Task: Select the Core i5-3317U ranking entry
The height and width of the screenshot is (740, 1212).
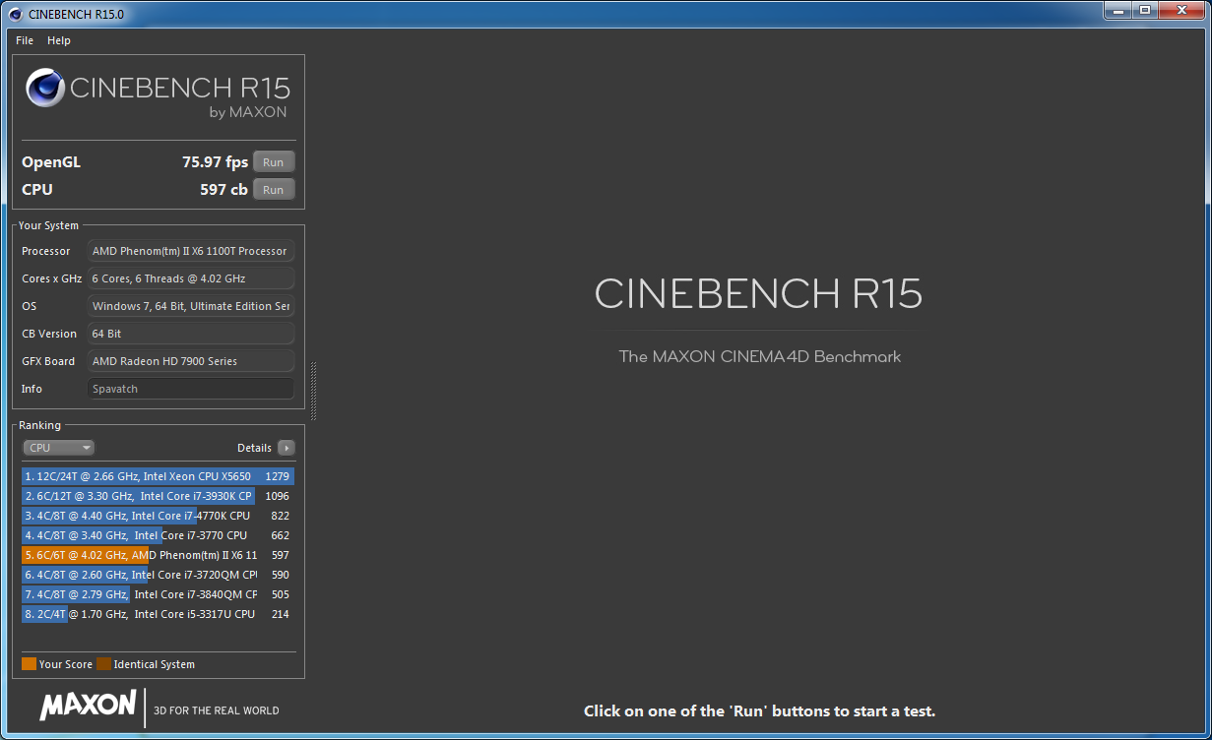Action: [158, 614]
